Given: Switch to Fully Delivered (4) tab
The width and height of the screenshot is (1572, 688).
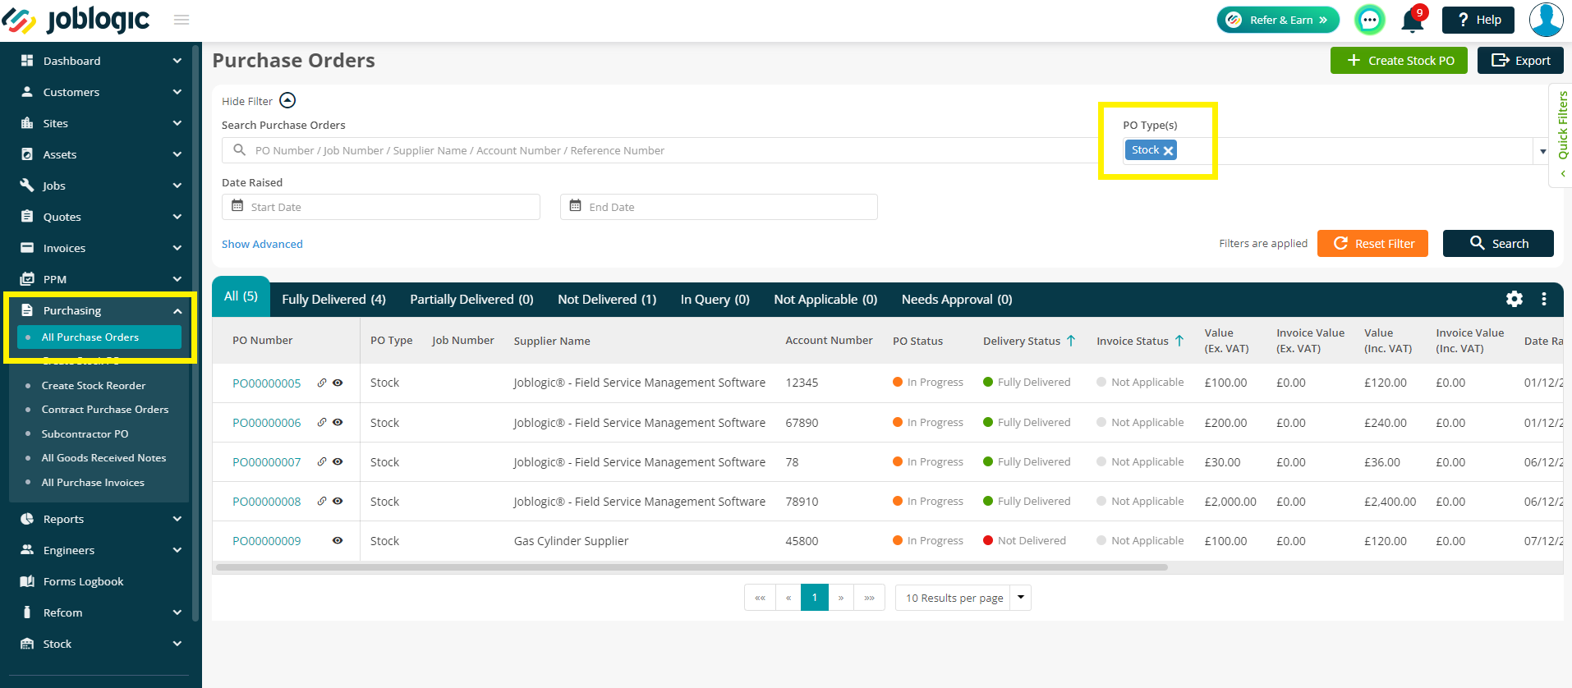Looking at the screenshot, I should (333, 300).
